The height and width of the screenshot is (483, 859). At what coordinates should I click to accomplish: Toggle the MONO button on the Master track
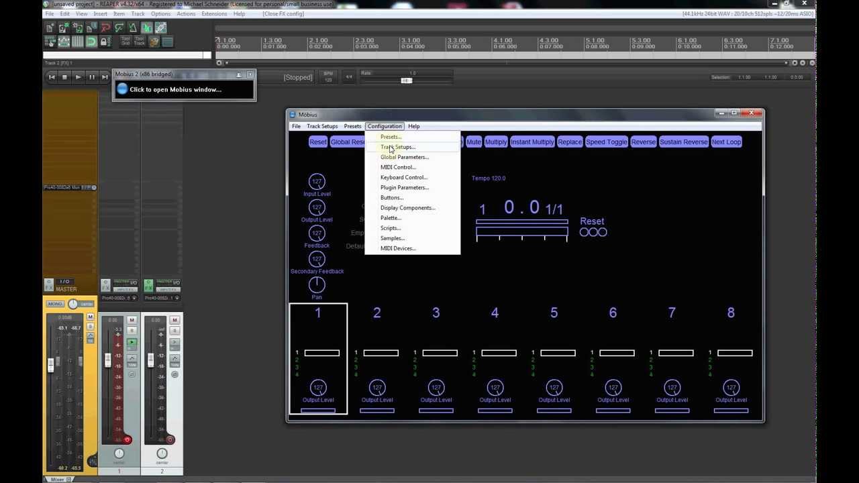[x=55, y=304]
